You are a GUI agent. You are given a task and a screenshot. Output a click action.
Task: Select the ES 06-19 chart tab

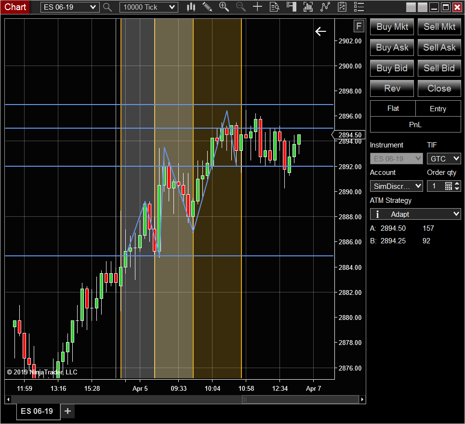click(x=38, y=411)
